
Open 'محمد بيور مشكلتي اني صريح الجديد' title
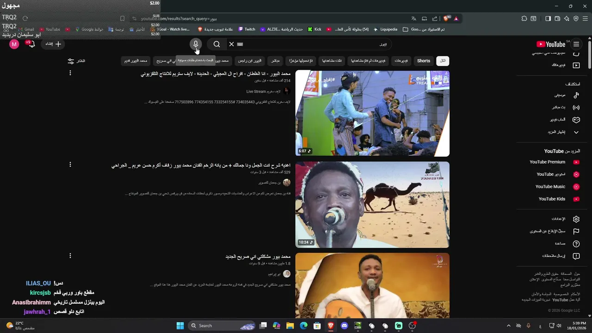click(x=258, y=257)
